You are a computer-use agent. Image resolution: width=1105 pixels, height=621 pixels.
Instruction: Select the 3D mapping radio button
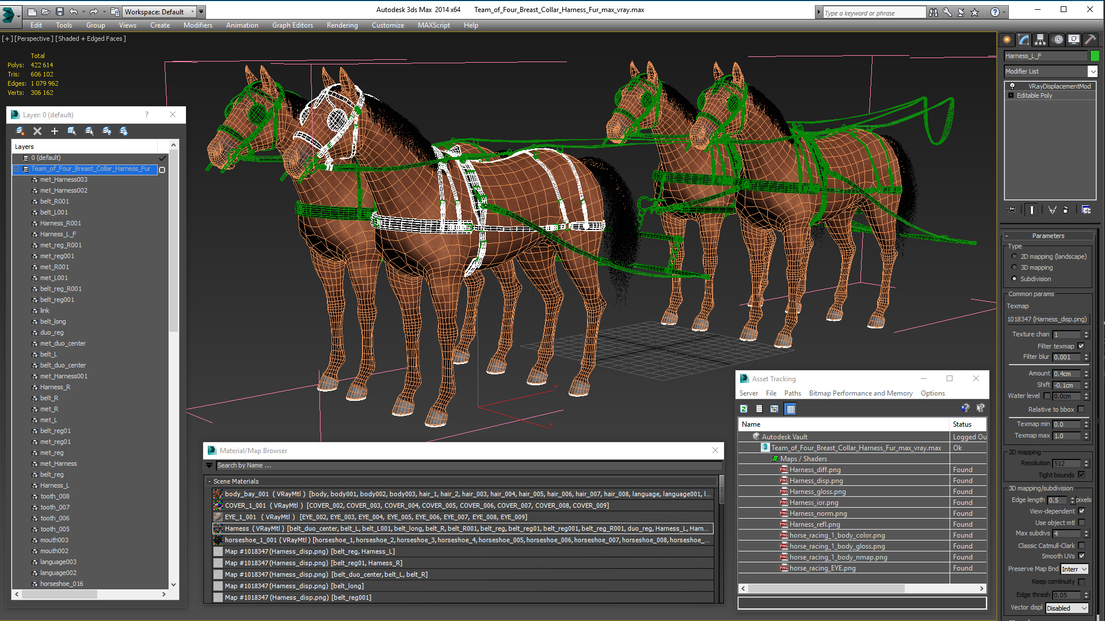(1014, 267)
